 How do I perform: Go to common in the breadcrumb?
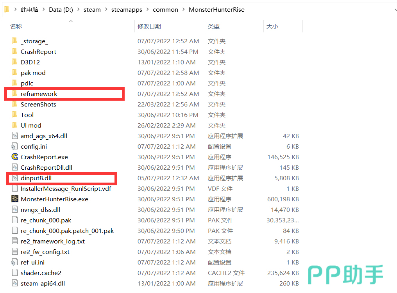tap(165, 10)
